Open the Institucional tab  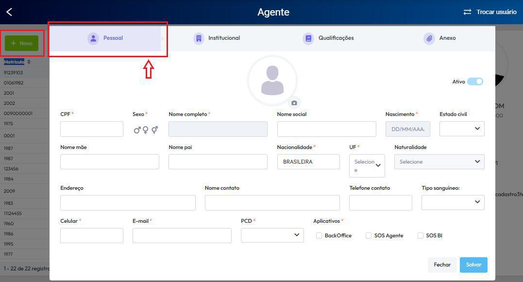217,38
